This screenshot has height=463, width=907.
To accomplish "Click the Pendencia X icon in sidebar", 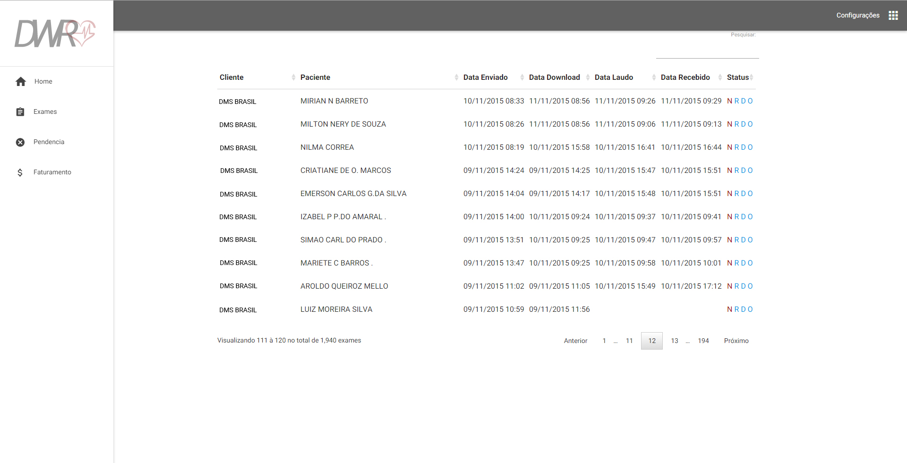I will (x=20, y=142).
